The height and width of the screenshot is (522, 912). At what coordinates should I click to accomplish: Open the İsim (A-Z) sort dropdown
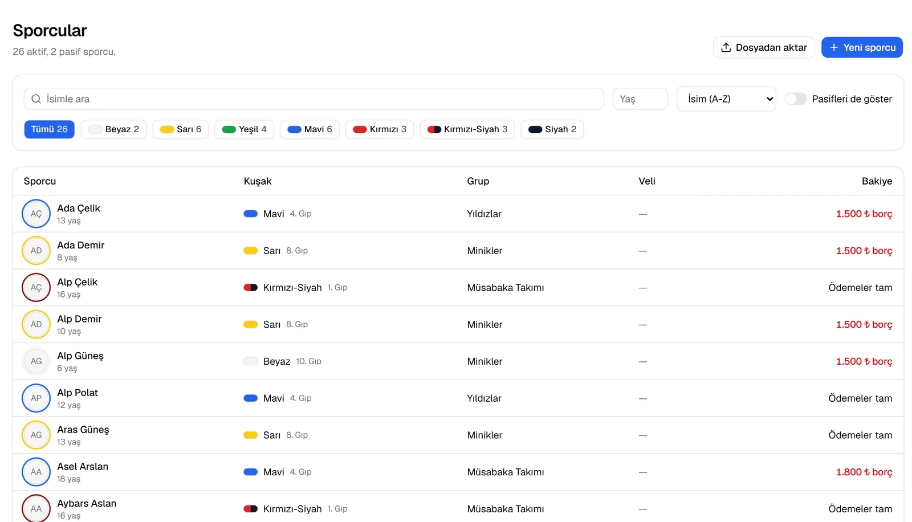click(726, 99)
